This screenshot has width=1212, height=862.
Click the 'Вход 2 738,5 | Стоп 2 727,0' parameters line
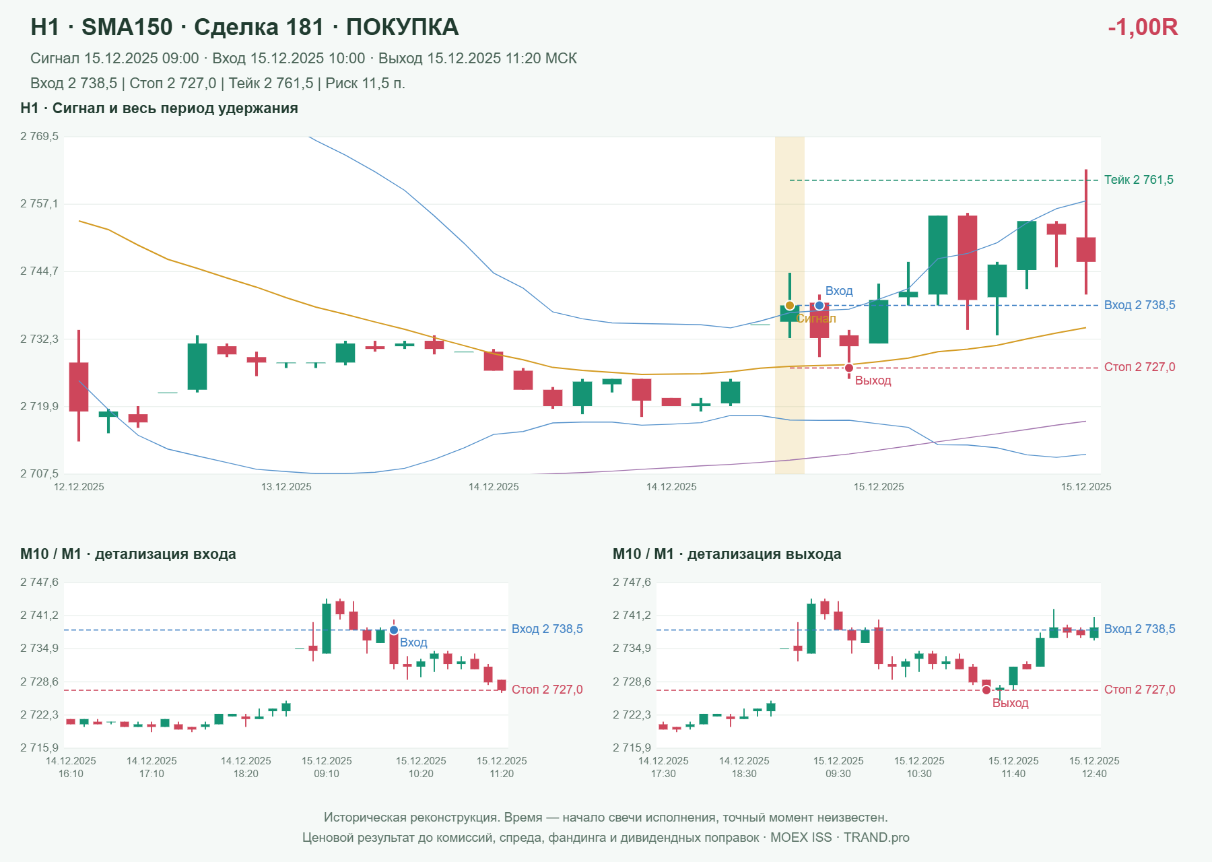point(217,84)
